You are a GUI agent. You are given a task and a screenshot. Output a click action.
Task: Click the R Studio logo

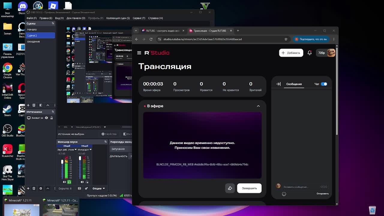click(157, 53)
